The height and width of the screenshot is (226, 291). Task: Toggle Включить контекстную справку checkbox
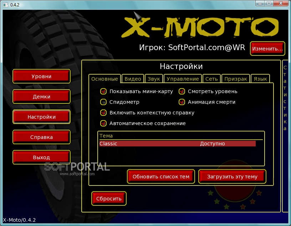pyautogui.click(x=103, y=113)
